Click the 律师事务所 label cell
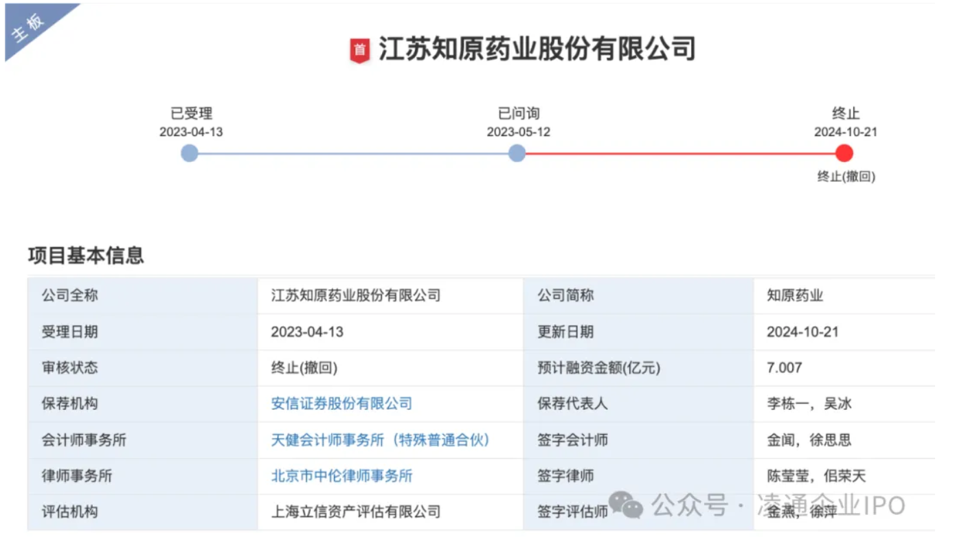The image size is (955, 537). point(142,476)
